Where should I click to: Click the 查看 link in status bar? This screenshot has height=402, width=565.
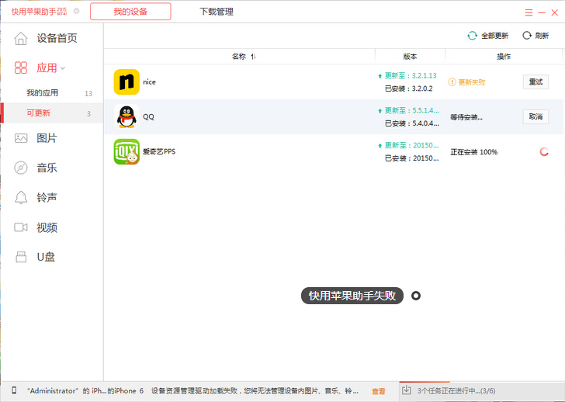(378, 391)
